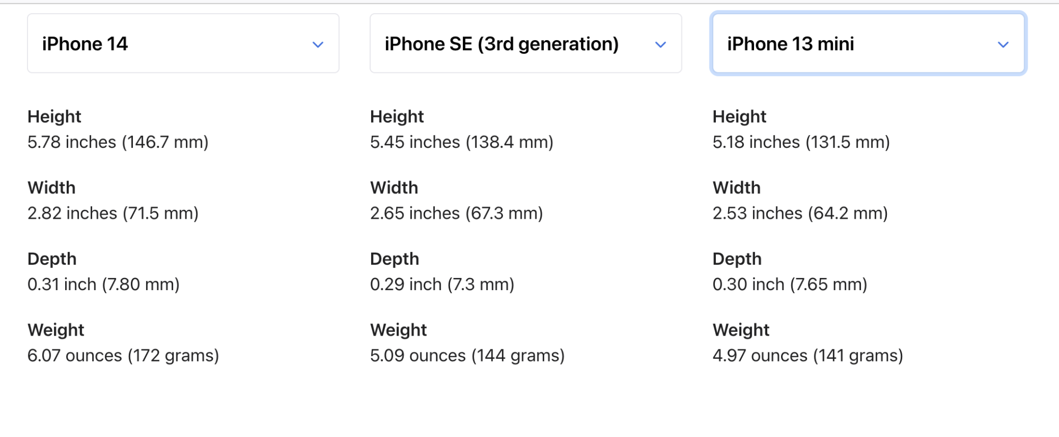The width and height of the screenshot is (1059, 437).
Task: Click iPhone 14 height value 5.78 inches
Action: coord(118,142)
